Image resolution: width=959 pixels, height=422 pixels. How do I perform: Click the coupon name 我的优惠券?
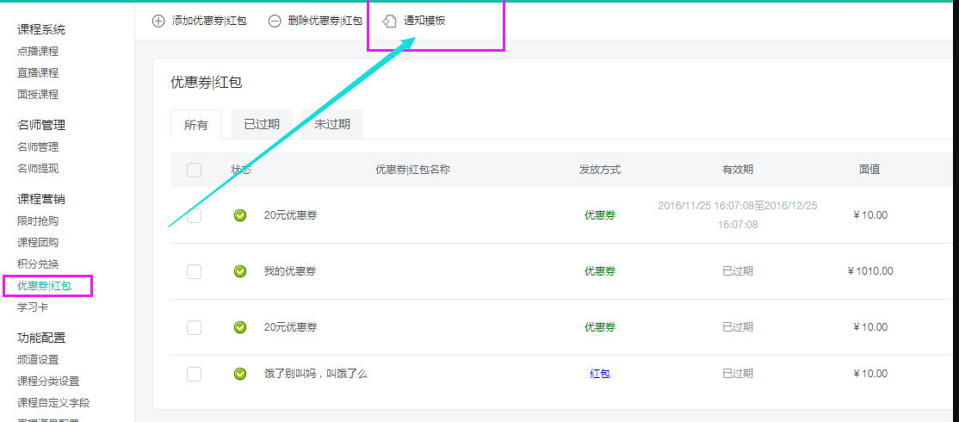pyautogui.click(x=290, y=271)
